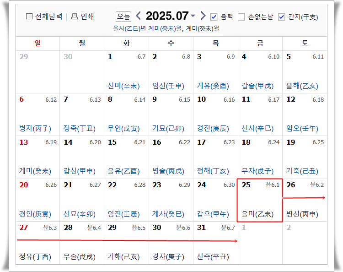343x272 pixels.
Task: Select the 토 Saturday column header
Action: point(305,43)
